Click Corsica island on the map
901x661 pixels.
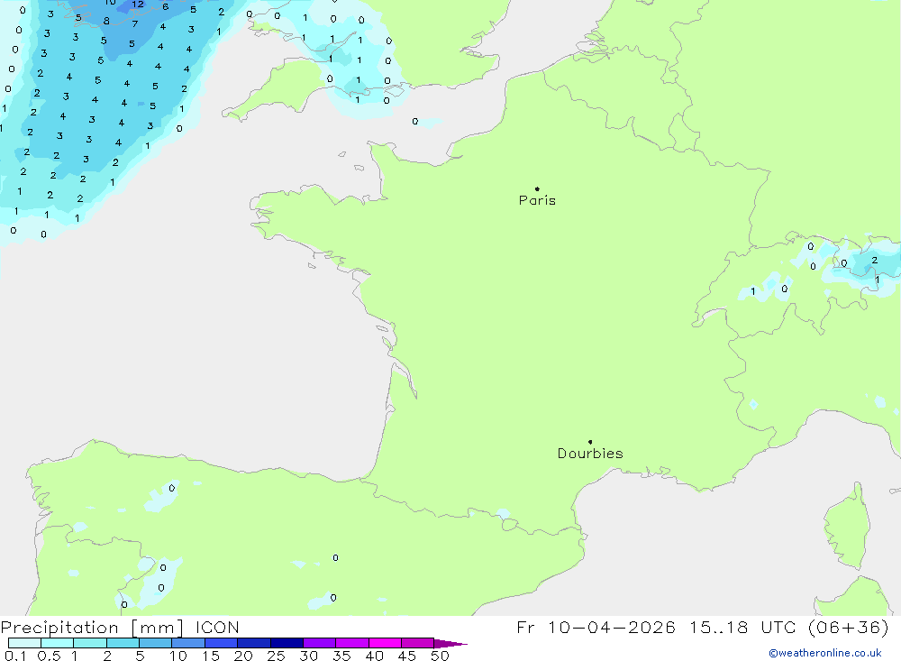click(850, 529)
